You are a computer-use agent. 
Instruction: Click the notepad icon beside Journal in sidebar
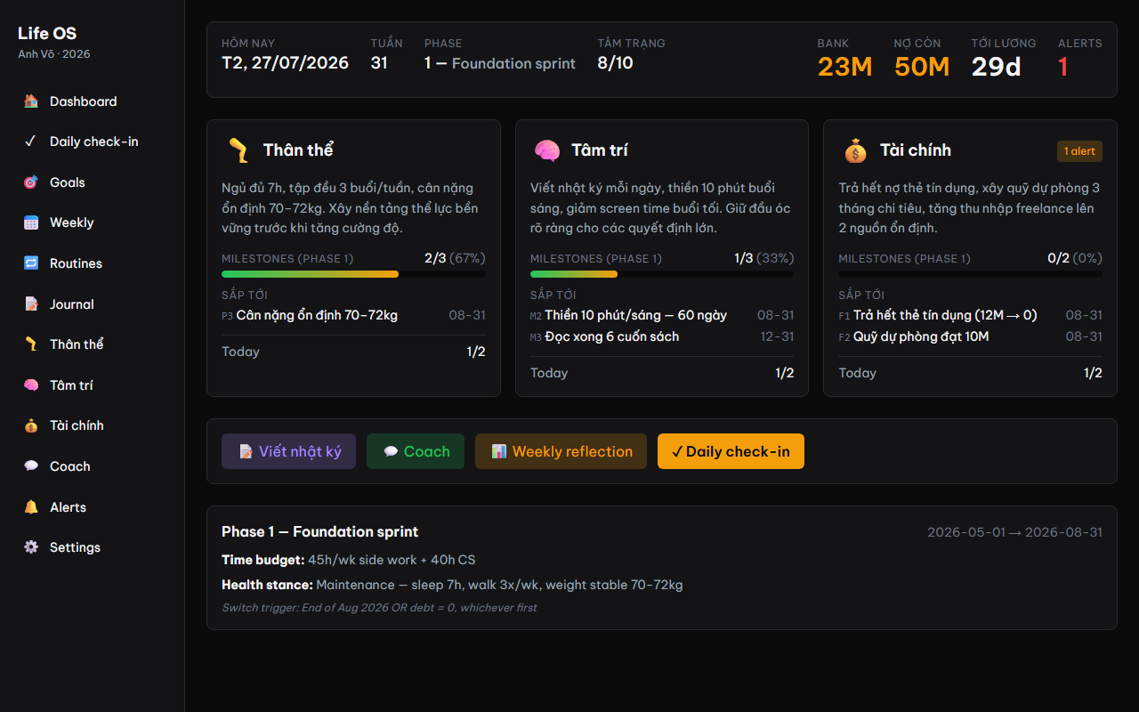[31, 304]
